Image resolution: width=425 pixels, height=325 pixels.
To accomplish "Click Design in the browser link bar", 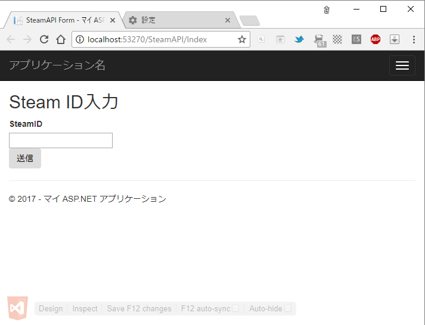I will point(51,308).
